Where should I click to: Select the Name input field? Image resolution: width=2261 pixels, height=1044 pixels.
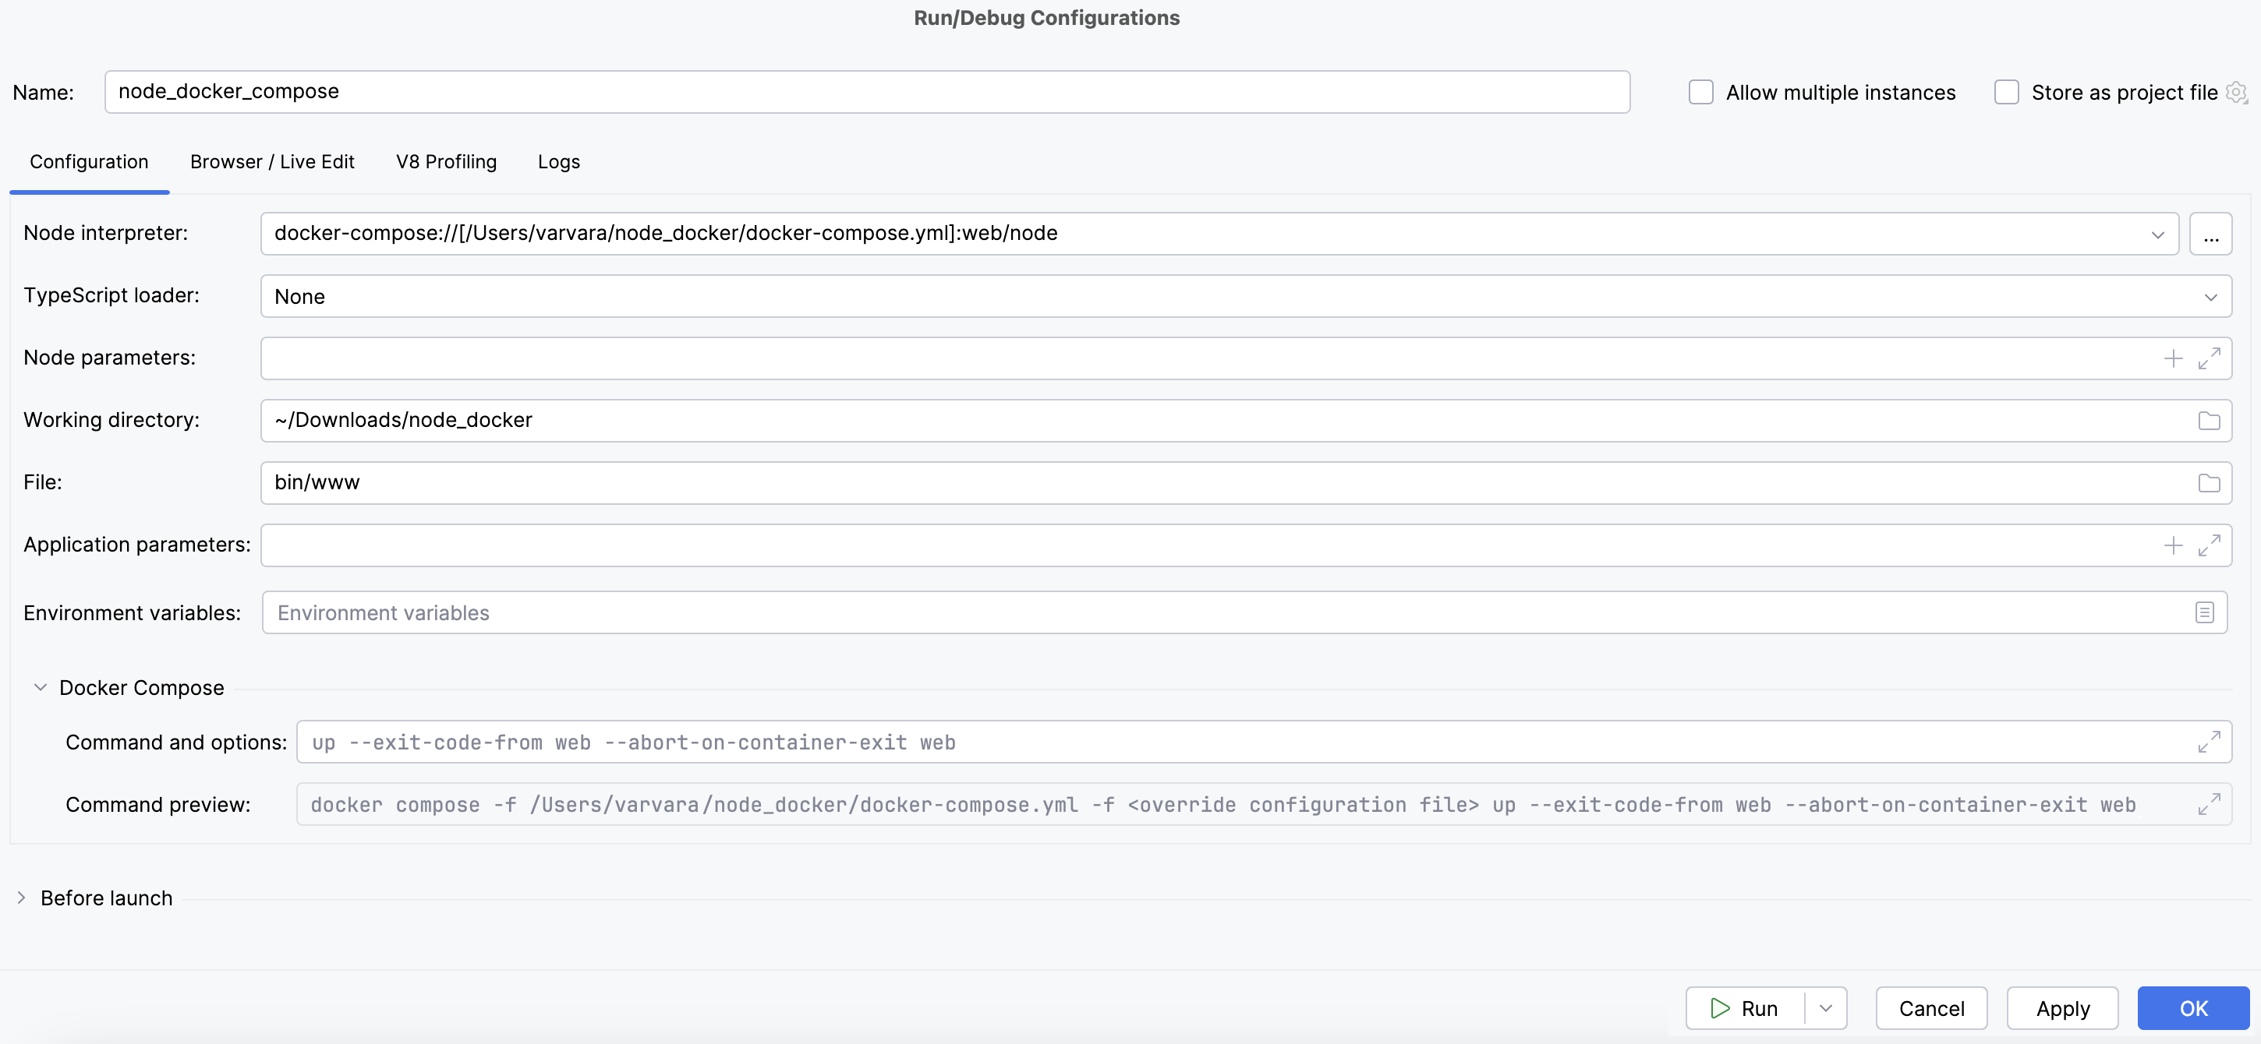867,91
